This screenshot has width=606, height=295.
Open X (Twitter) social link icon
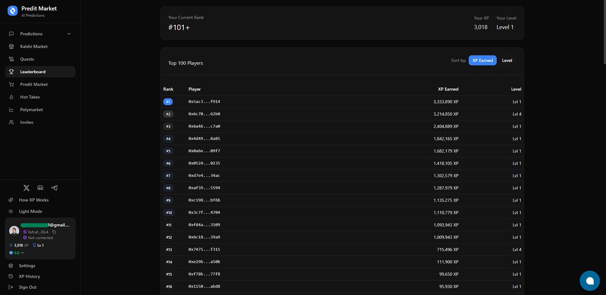pos(26,188)
